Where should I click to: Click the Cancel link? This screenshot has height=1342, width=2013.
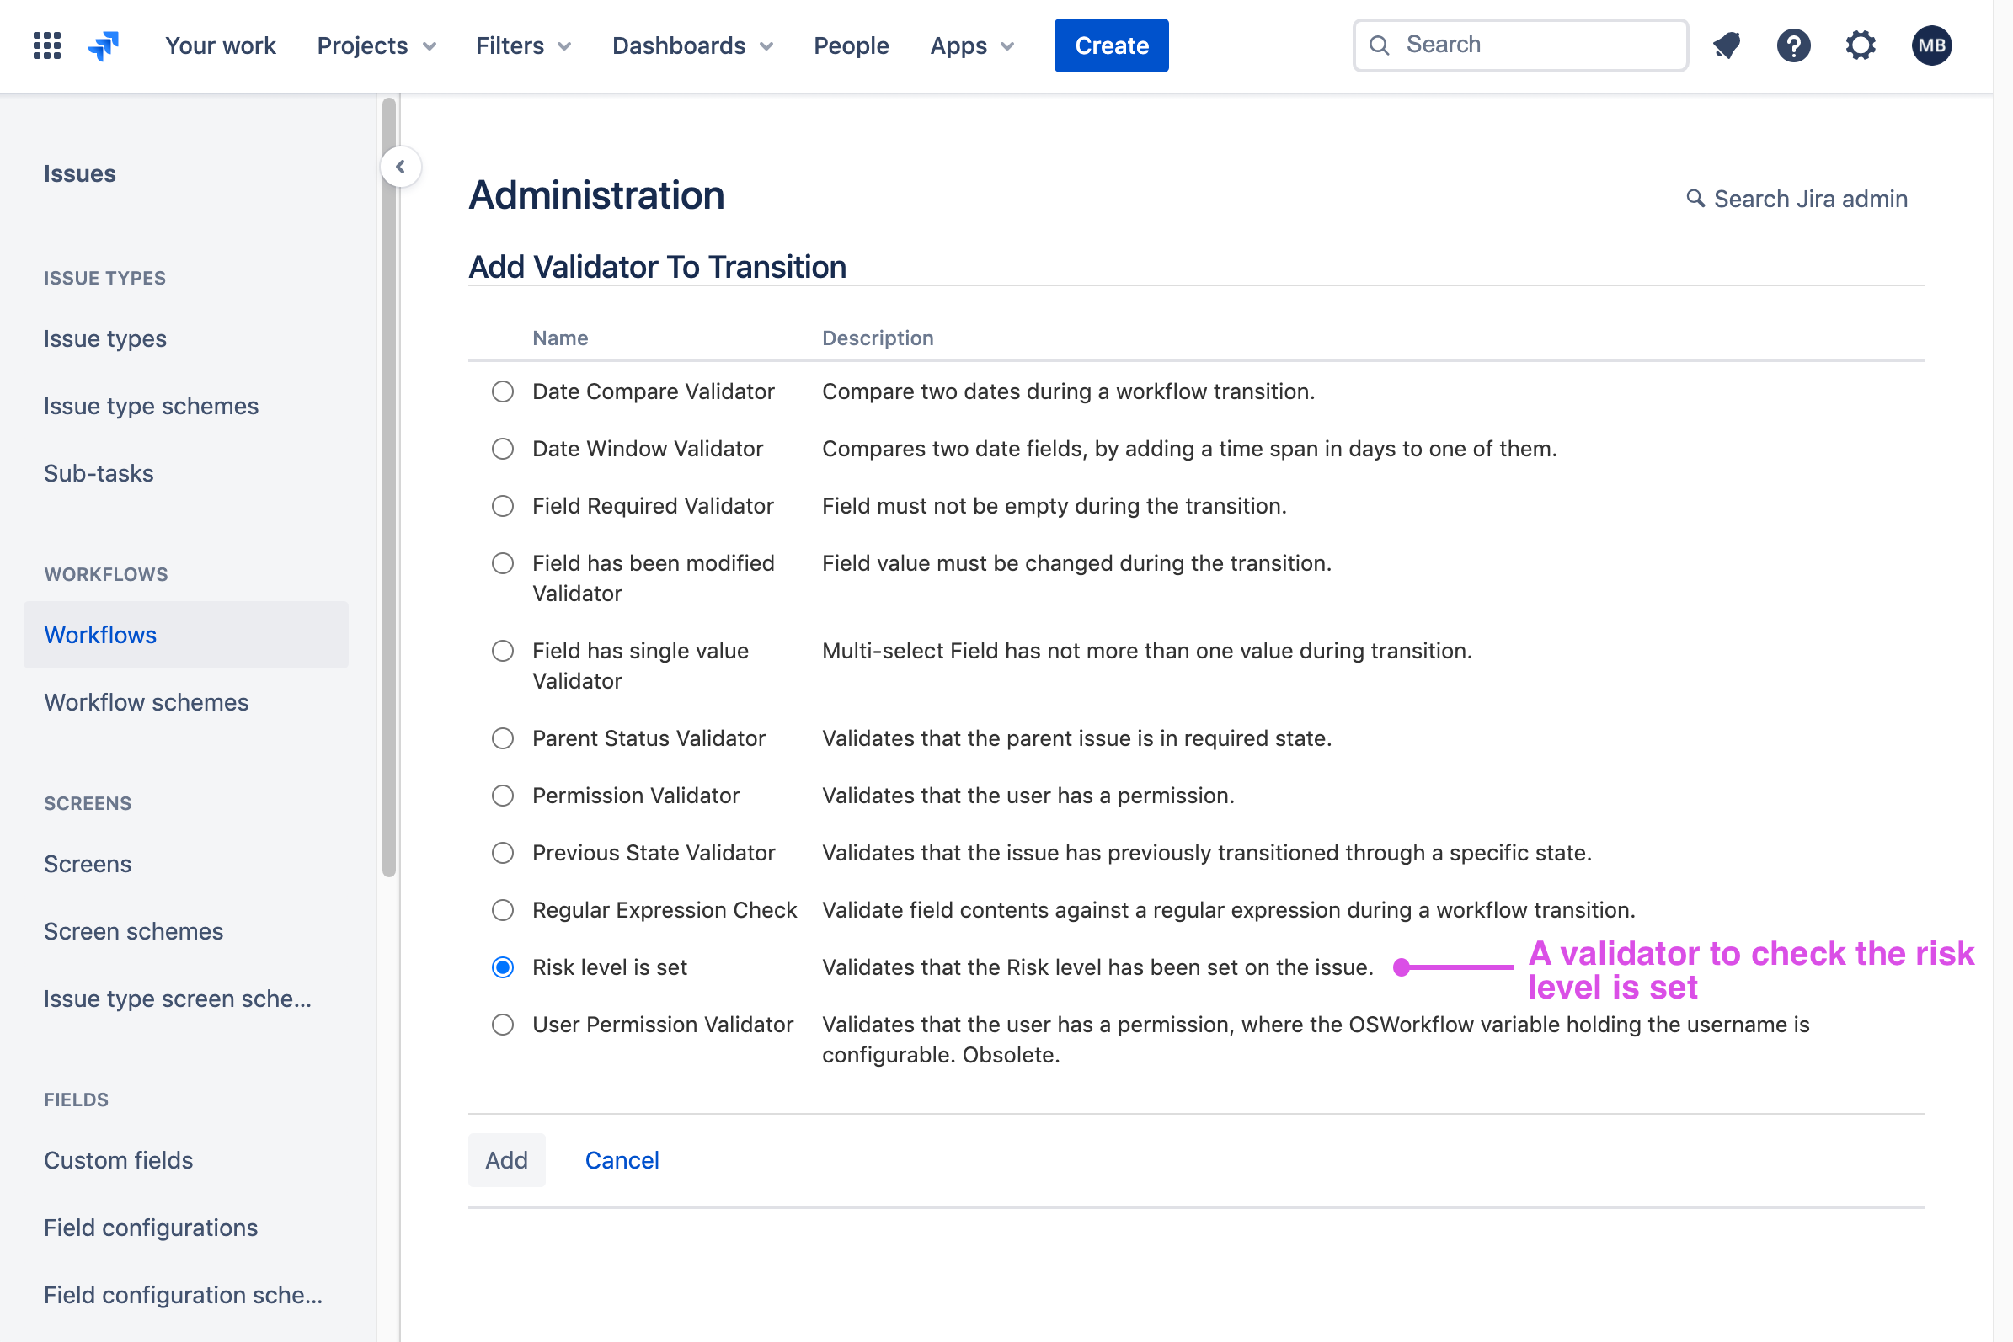coord(622,1160)
